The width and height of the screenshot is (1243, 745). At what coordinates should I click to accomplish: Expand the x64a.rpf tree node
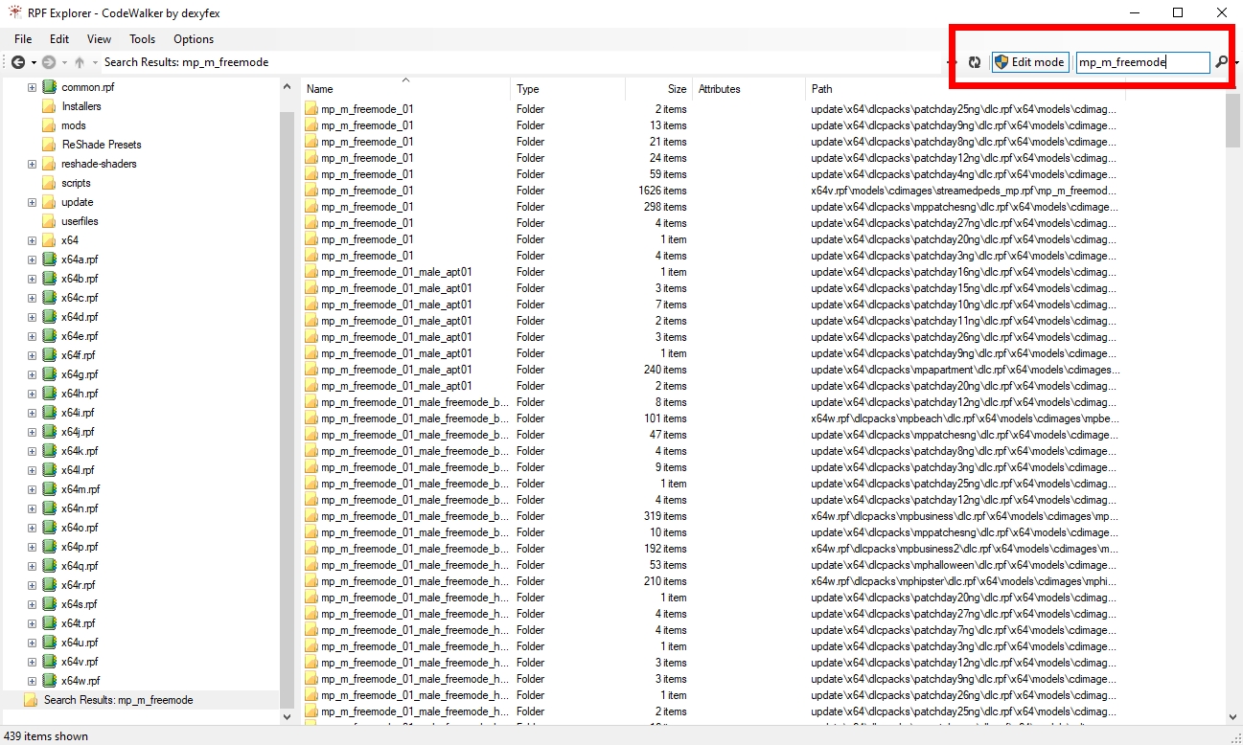[32, 260]
